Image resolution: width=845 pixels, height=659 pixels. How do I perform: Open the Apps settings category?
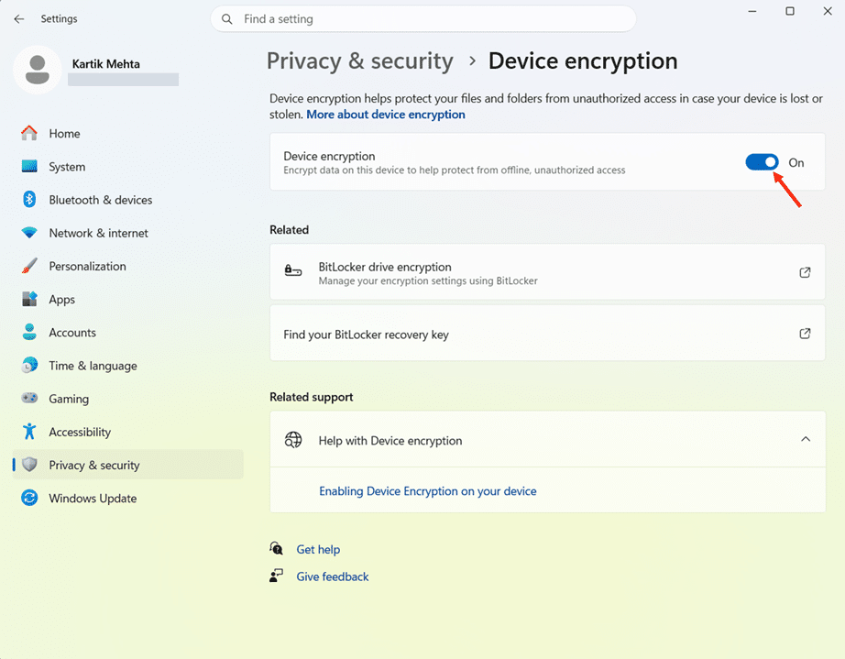pyautogui.click(x=62, y=300)
